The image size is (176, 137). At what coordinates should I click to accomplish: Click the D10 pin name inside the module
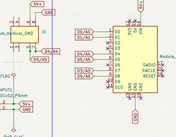point(119,87)
